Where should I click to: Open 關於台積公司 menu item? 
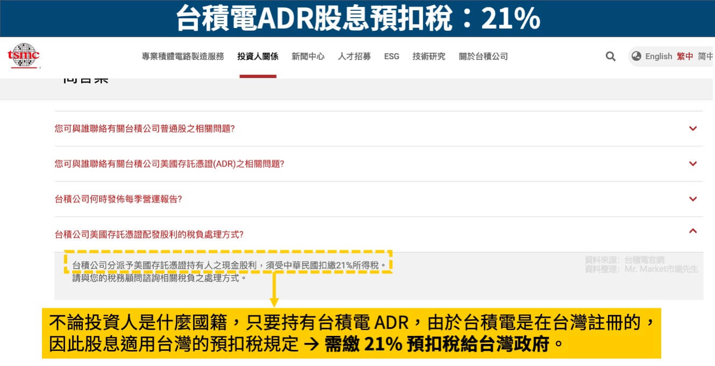pyautogui.click(x=483, y=56)
